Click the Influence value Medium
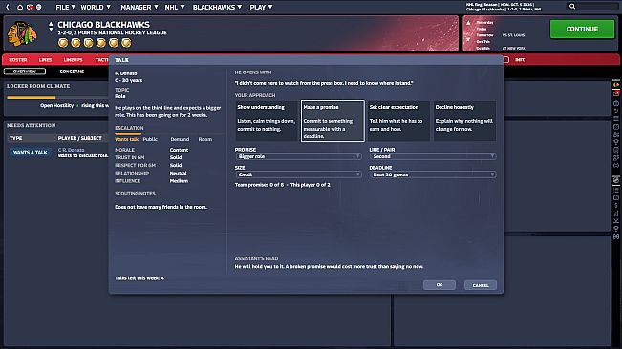This screenshot has width=622, height=349. (179, 181)
